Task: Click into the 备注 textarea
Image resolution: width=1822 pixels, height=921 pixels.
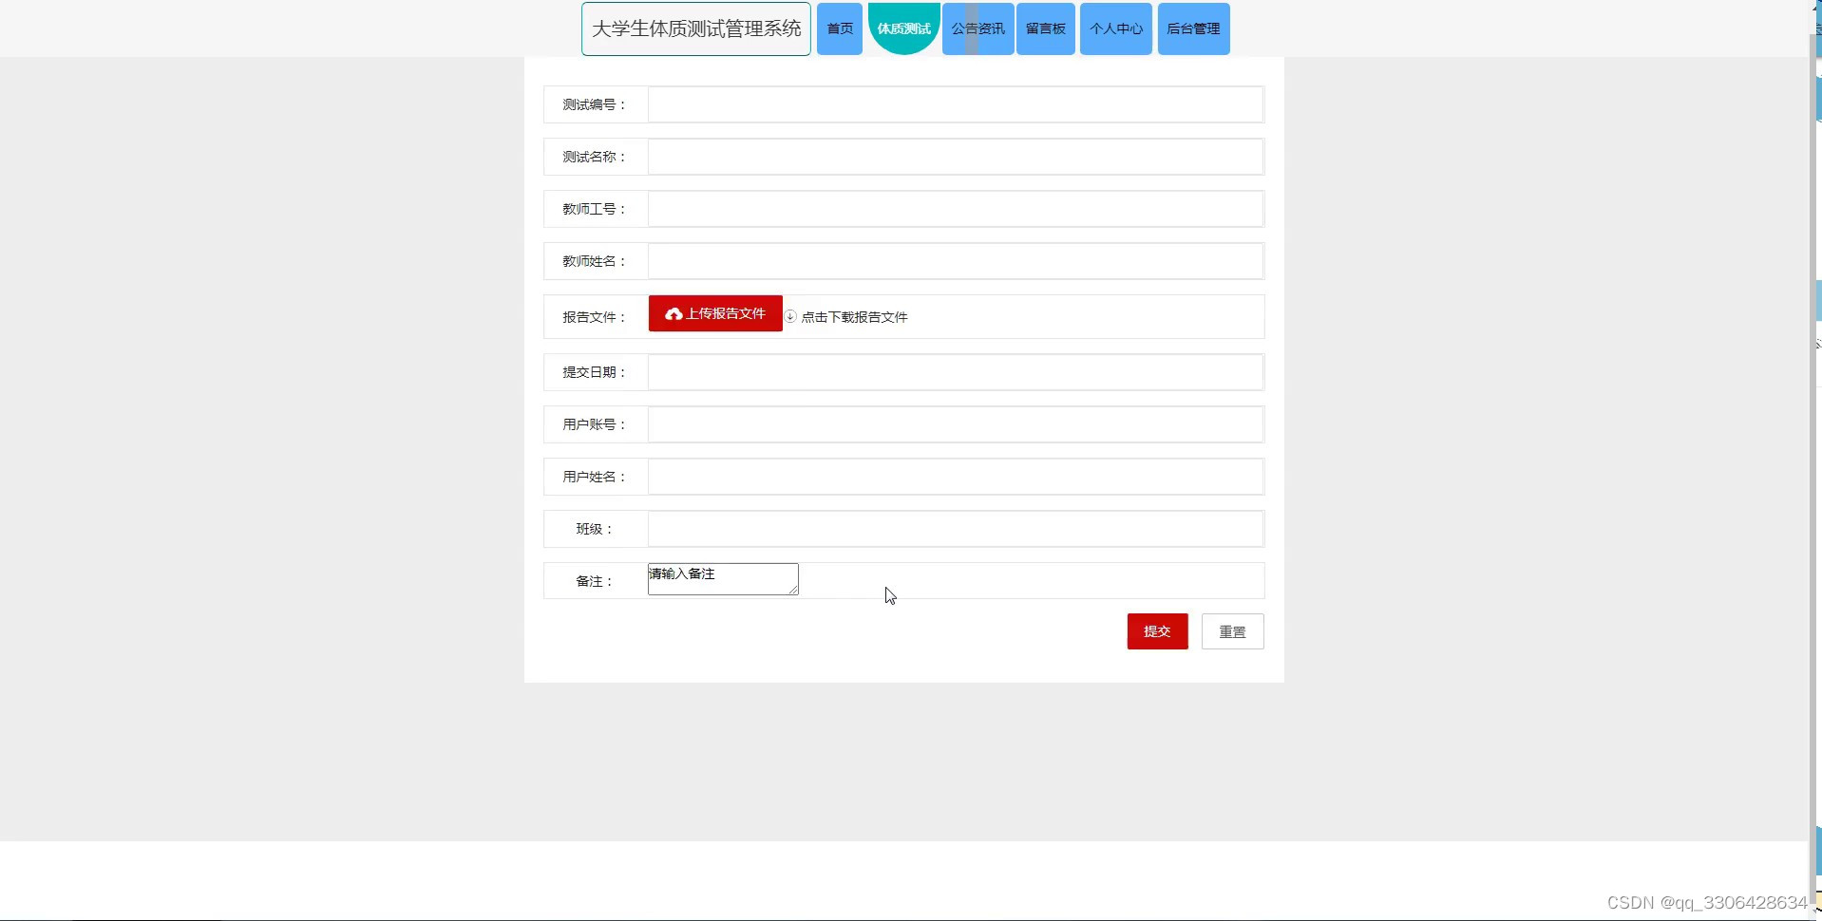Action: [x=723, y=579]
